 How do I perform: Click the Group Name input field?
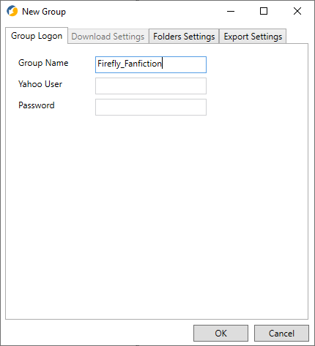151,64
